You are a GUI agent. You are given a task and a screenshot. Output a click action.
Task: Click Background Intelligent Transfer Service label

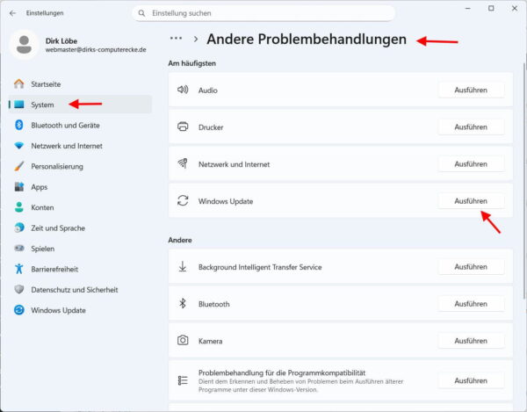(260, 267)
